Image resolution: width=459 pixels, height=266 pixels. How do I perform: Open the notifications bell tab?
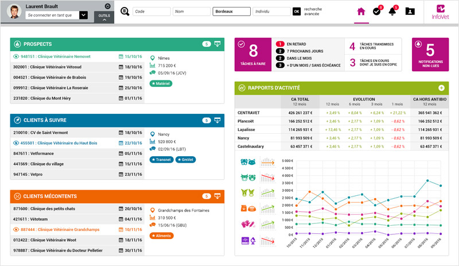click(392, 11)
